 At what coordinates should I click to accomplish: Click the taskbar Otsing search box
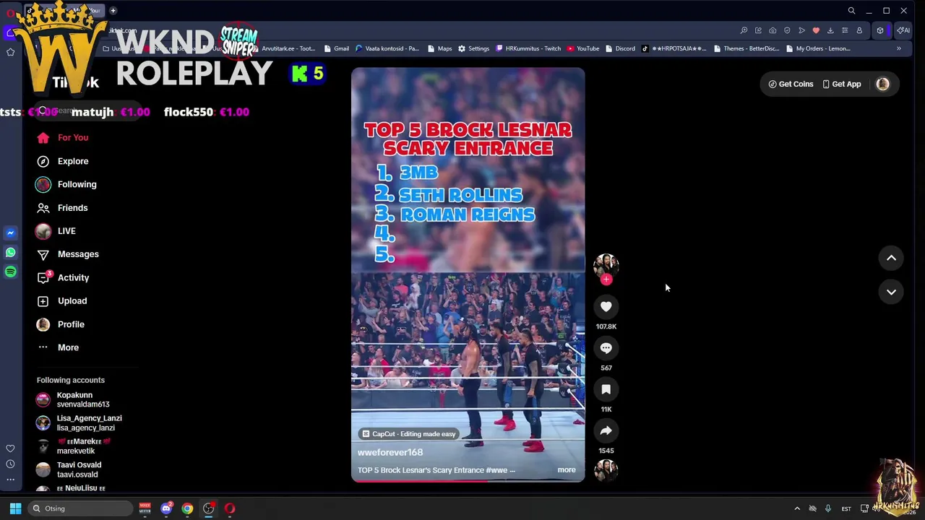[x=79, y=508]
